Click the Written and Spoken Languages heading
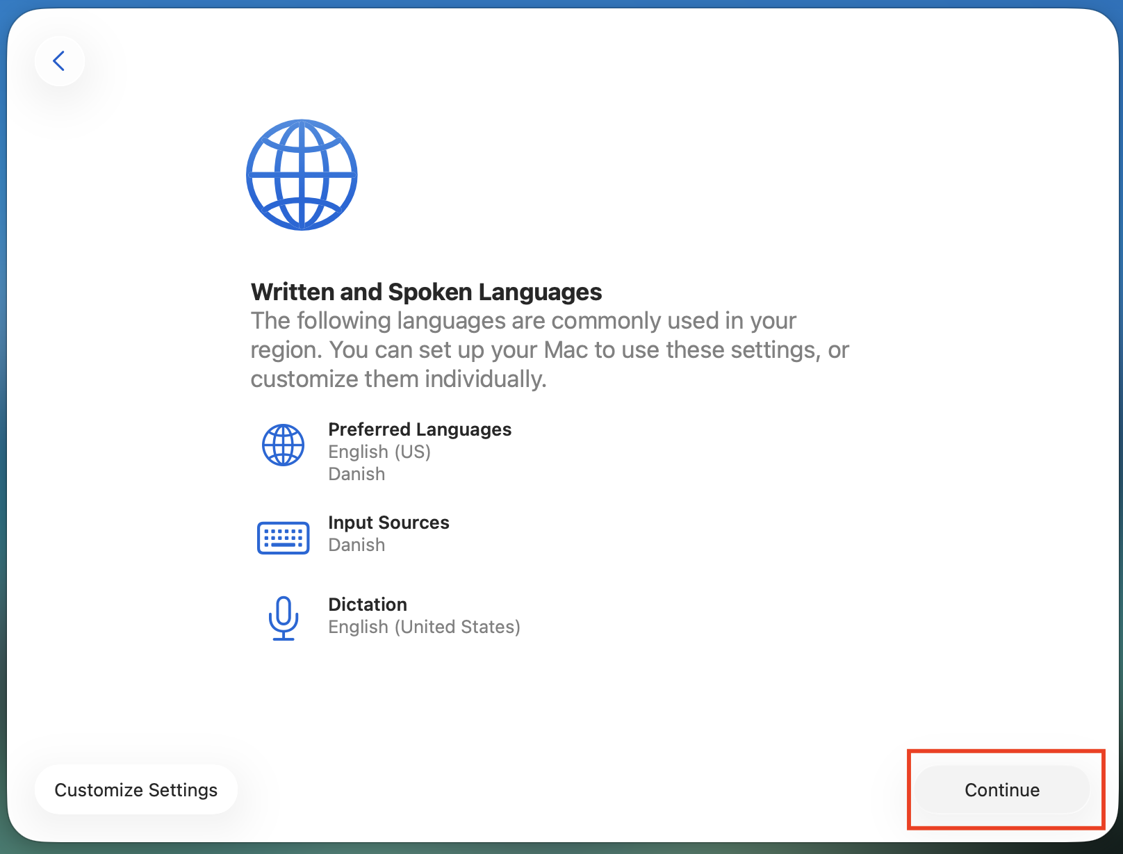Screen dimensions: 1123x854 (426, 292)
